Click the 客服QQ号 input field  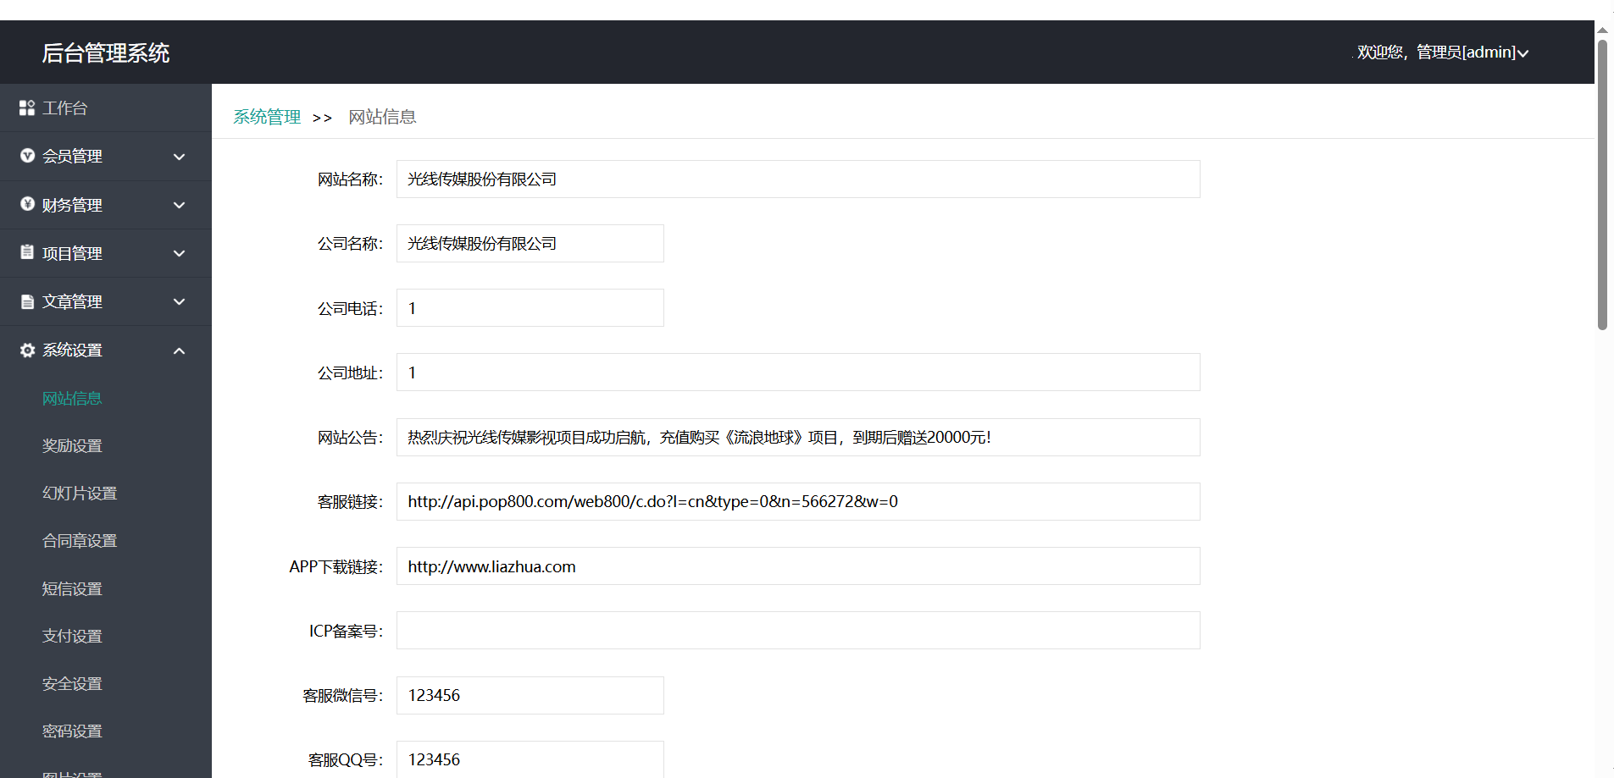530,759
